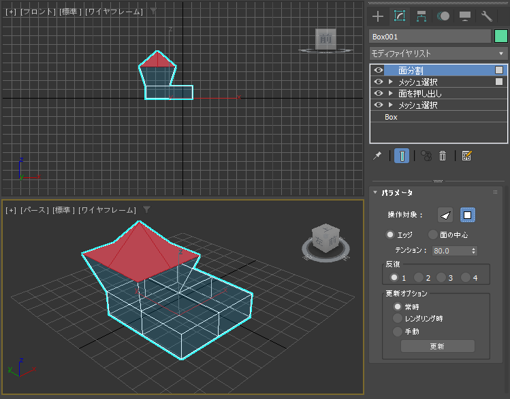The height and width of the screenshot is (399, 510).
Task: Toggle eye visibility of 面分割 modifier
Action: 378,70
